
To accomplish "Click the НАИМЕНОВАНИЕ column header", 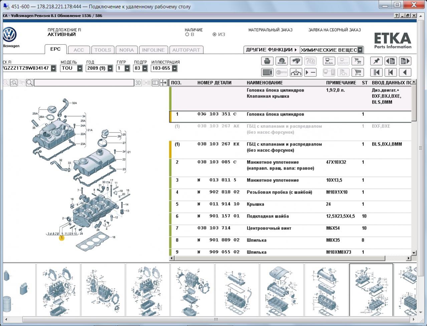I will 265,83.
